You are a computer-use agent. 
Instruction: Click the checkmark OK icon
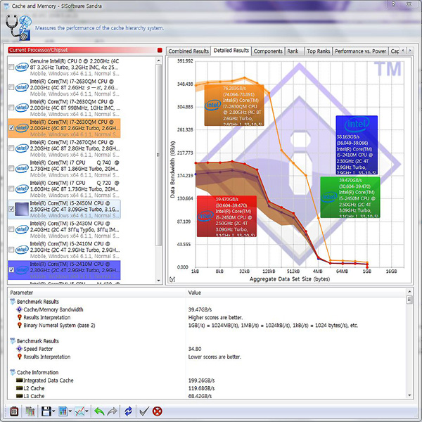click(144, 411)
